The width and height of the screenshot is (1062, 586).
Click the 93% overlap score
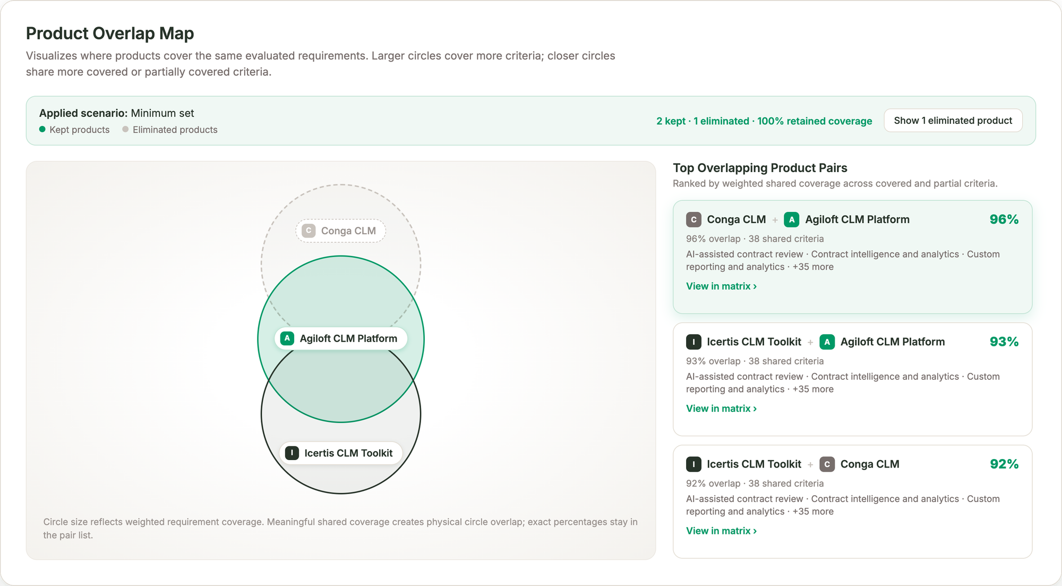pyautogui.click(x=1004, y=342)
